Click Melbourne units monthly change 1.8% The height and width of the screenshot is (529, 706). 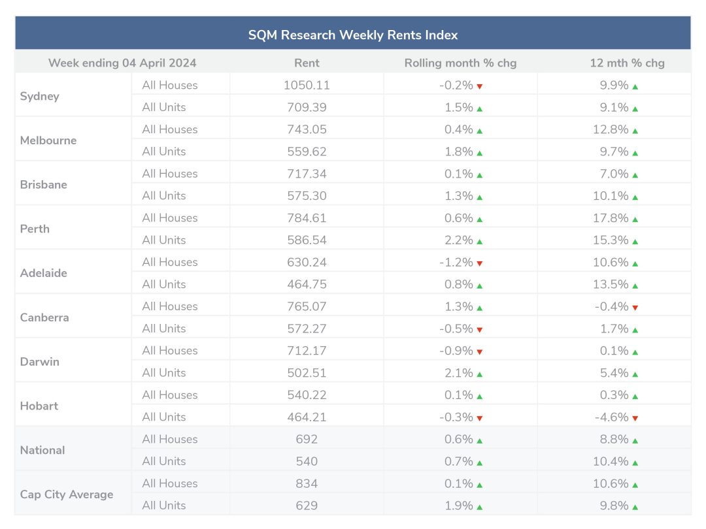click(x=459, y=151)
